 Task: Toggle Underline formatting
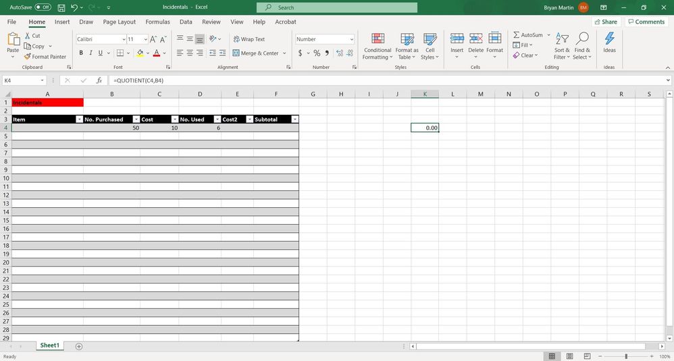[100, 53]
